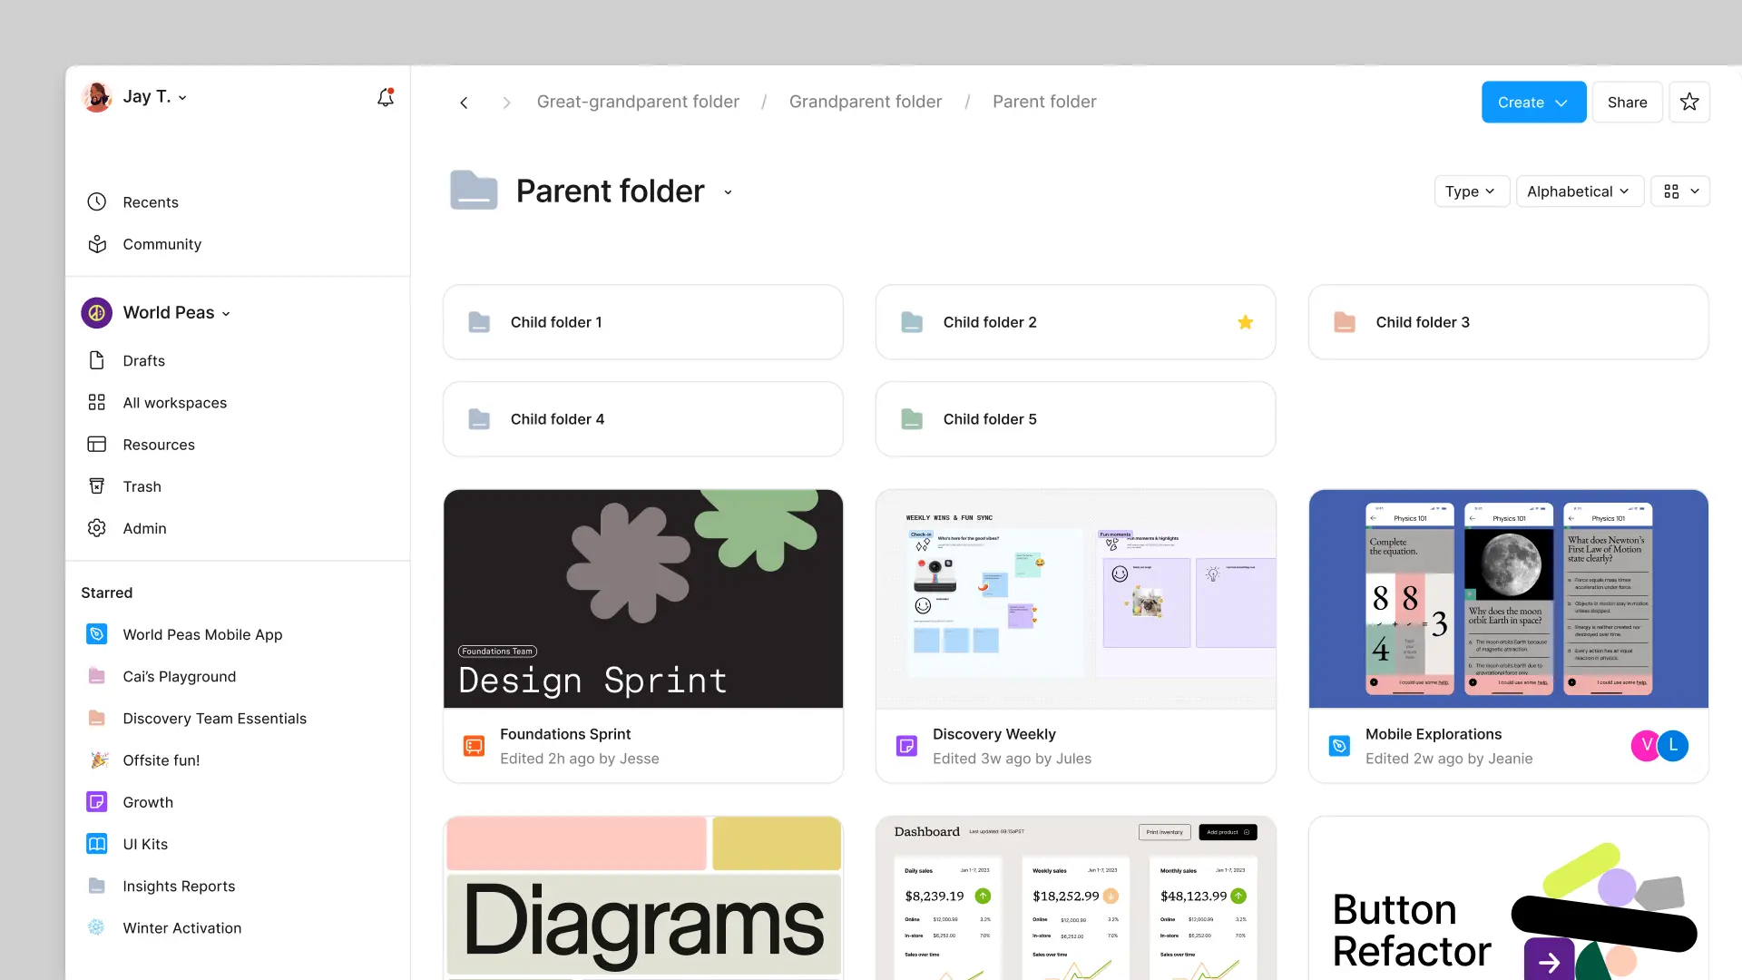Click the UI Kits book icon
Viewport: 1742px width, 980px height.
tap(97, 844)
